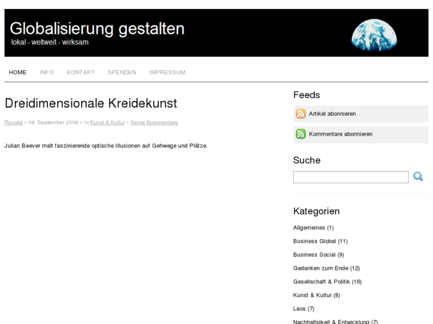433x324 pixels.
Task: Open the Gesellschaft & Politik (16) category
Action: point(328,282)
